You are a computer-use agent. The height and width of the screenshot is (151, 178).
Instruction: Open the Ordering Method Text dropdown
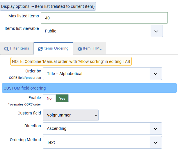tap(102, 142)
